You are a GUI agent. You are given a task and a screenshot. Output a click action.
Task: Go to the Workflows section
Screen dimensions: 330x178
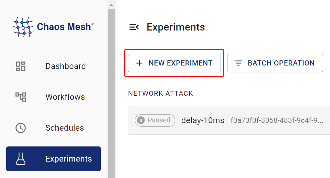click(x=65, y=97)
